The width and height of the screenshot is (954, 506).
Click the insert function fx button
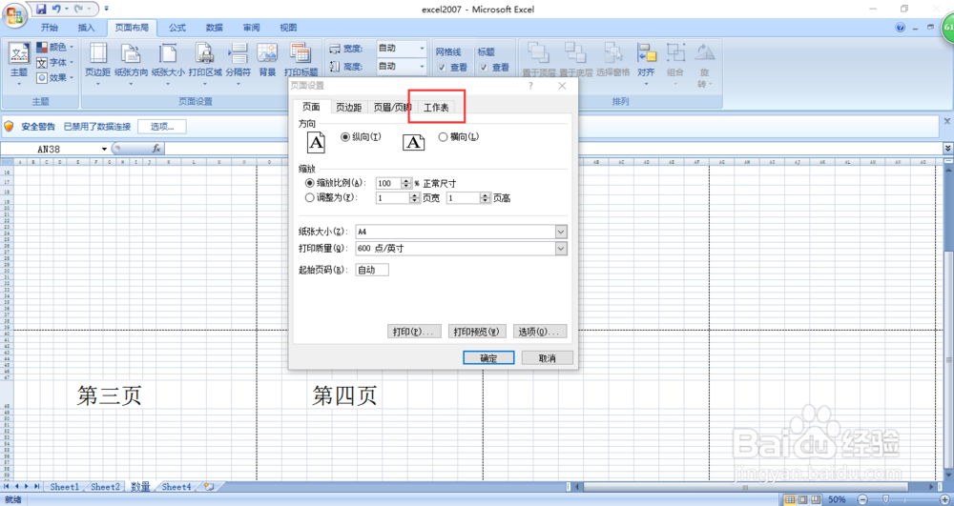coord(156,149)
